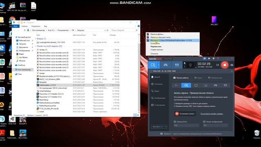Viewport: 261px width, 147px height.
Task: Open the File tab in Explorer ribbon
Action: coord(15,26)
